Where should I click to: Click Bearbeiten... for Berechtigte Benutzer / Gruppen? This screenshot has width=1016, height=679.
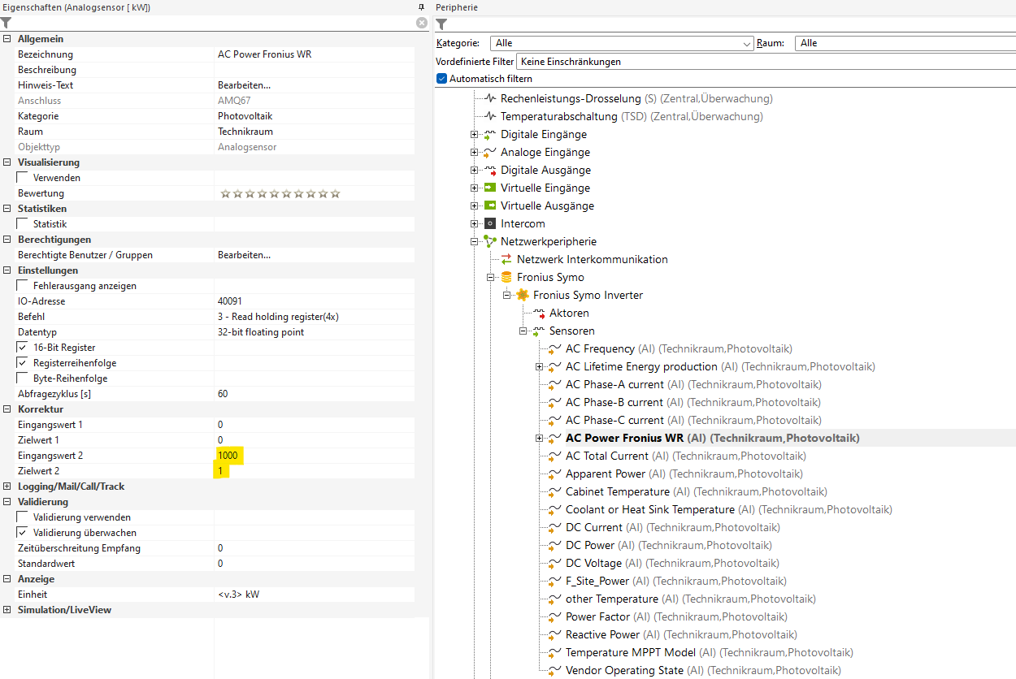tap(244, 255)
